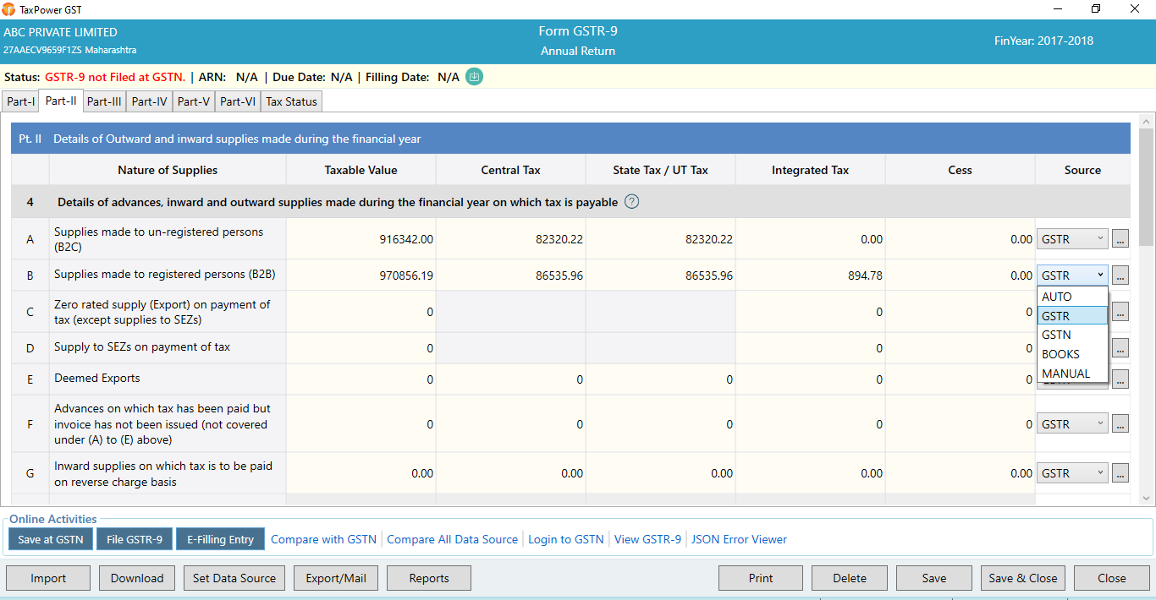
Task: Click the 'Deemed Exports' row label
Action: click(x=97, y=379)
